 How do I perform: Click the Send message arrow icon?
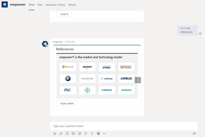194,133
